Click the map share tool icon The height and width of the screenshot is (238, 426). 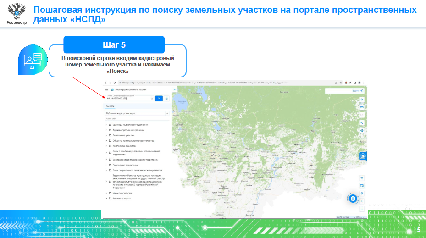point(362,123)
